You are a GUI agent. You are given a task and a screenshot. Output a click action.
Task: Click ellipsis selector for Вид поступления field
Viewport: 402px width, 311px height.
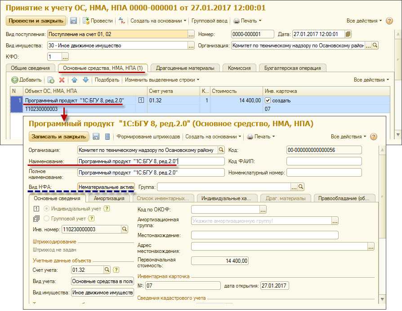click(191, 34)
